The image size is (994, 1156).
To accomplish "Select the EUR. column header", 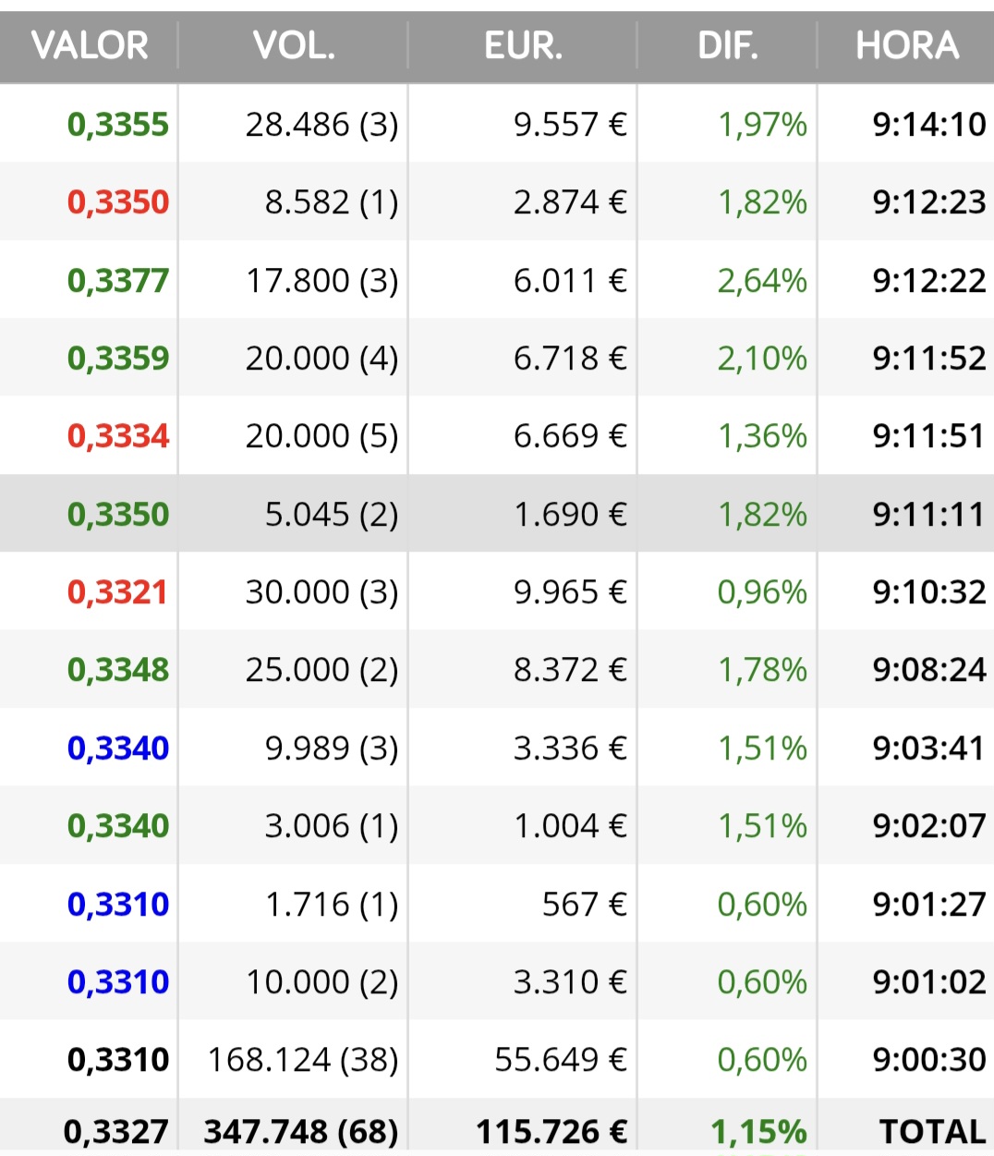I will tap(524, 45).
